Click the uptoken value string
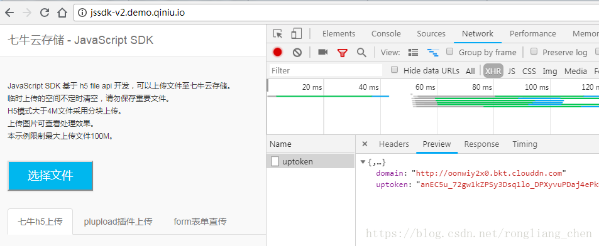This screenshot has width=599, height=246. click(507, 185)
